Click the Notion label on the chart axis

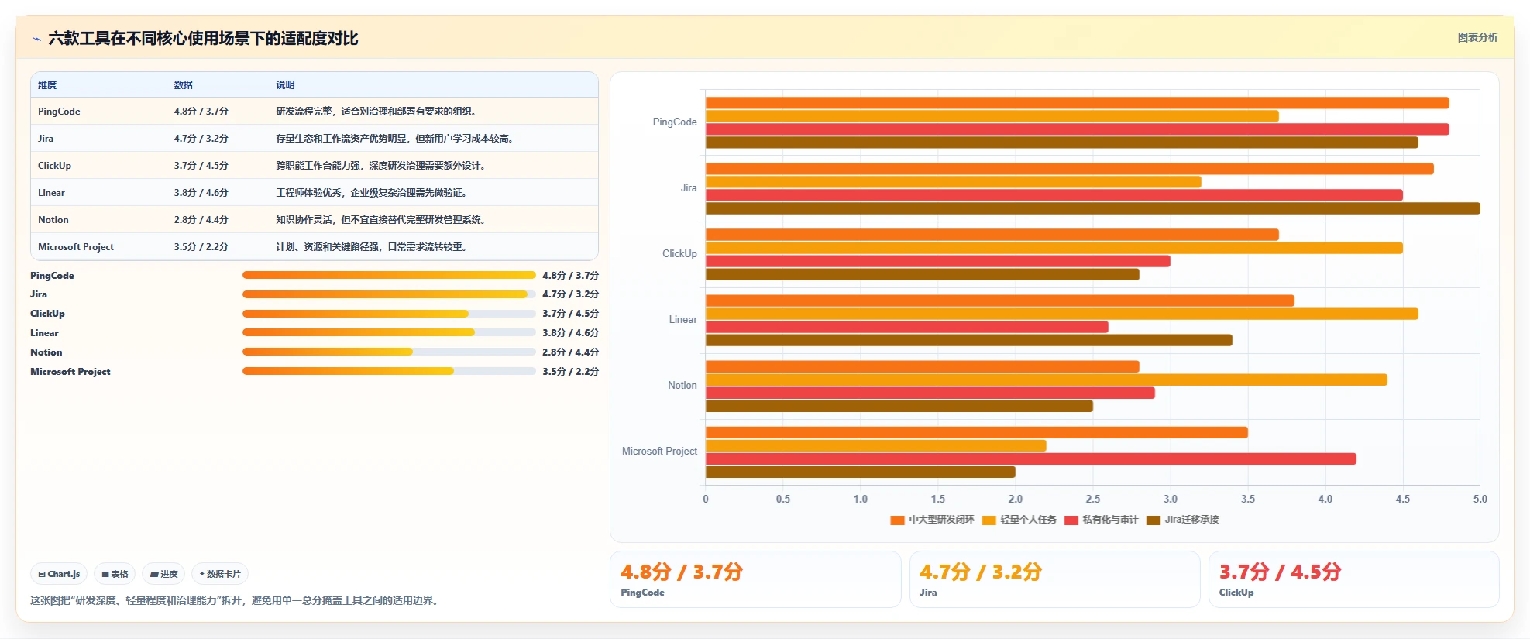pyautogui.click(x=682, y=386)
